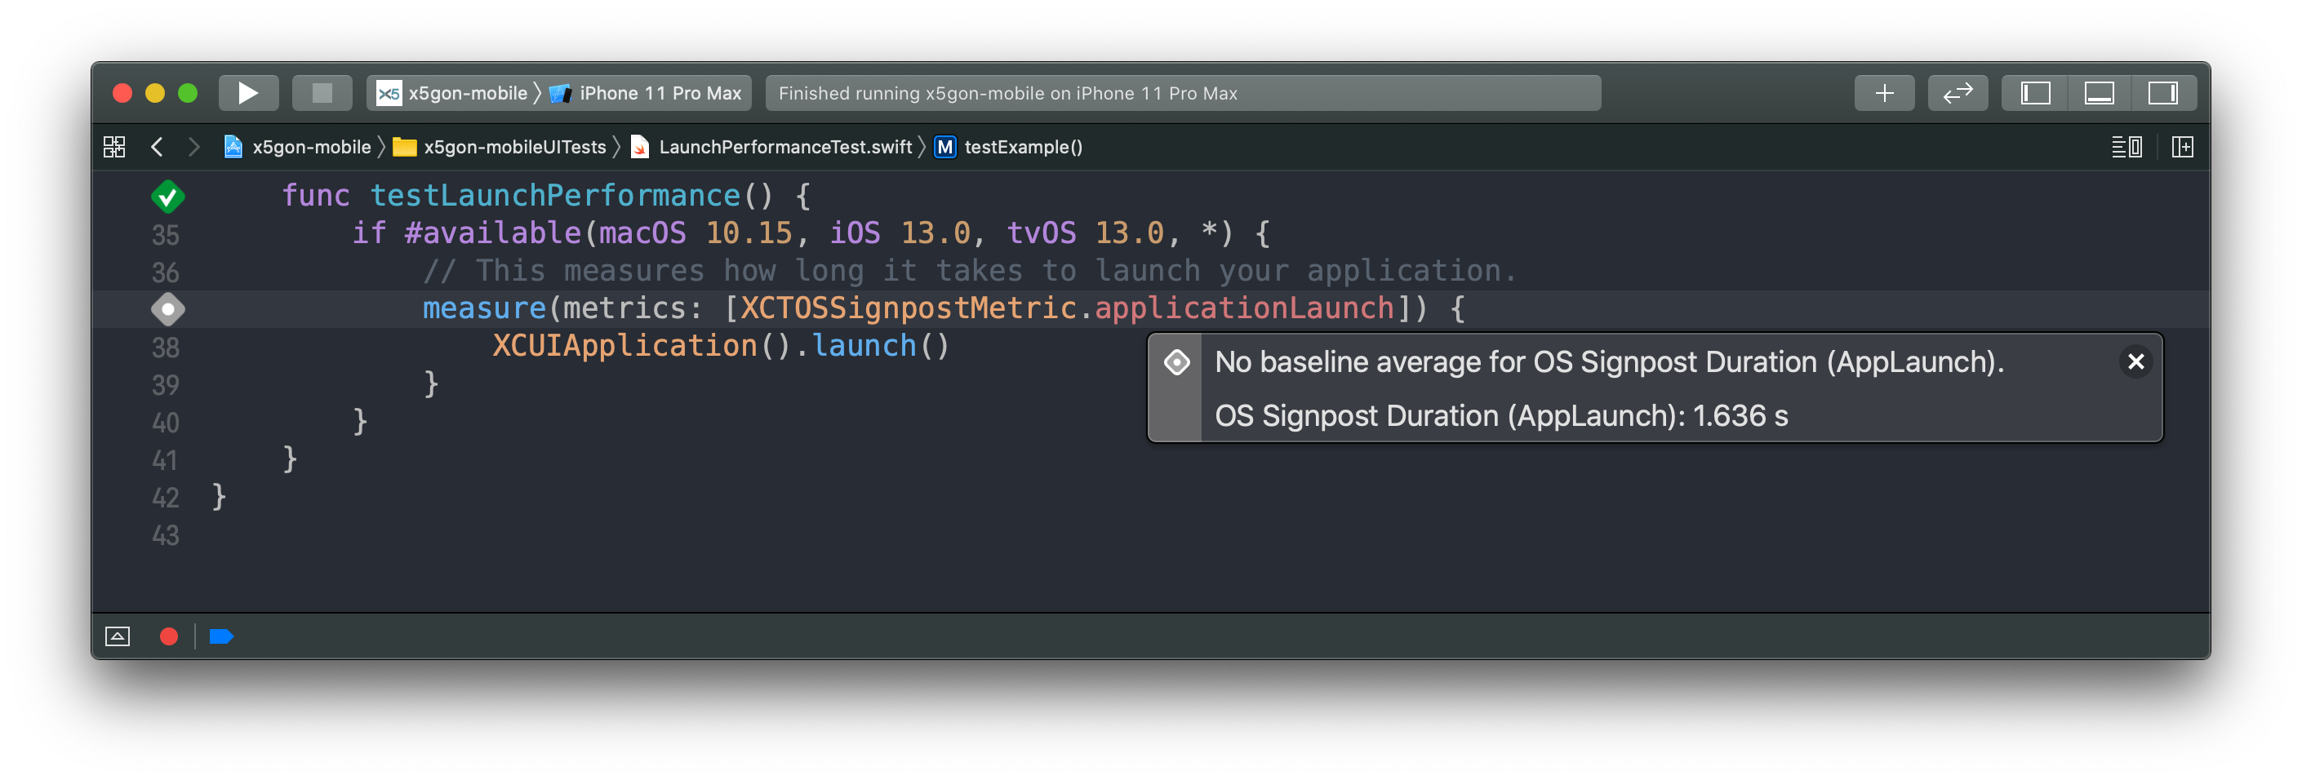Click line number 38 gutter
Viewport: 2302px width, 780px height.
pos(166,348)
